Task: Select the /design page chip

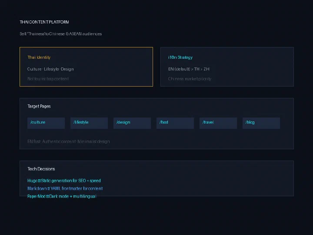Action: [132, 123]
